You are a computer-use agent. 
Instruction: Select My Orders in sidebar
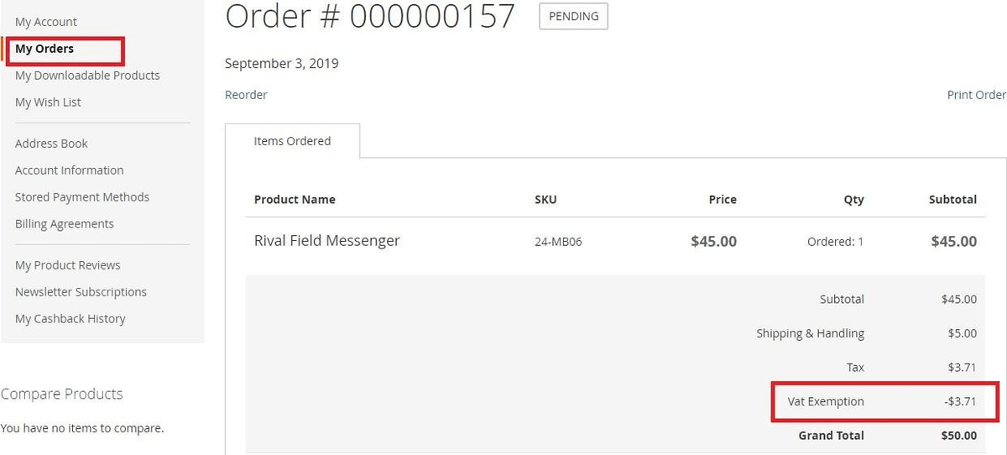(44, 49)
